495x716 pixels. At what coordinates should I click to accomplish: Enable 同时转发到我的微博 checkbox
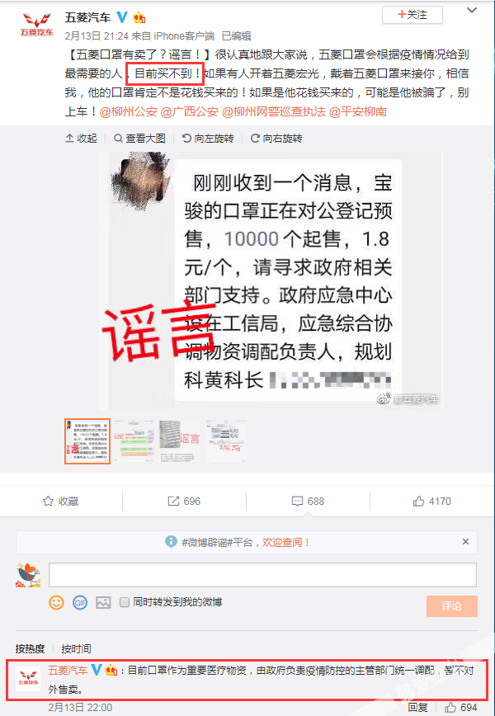125,602
